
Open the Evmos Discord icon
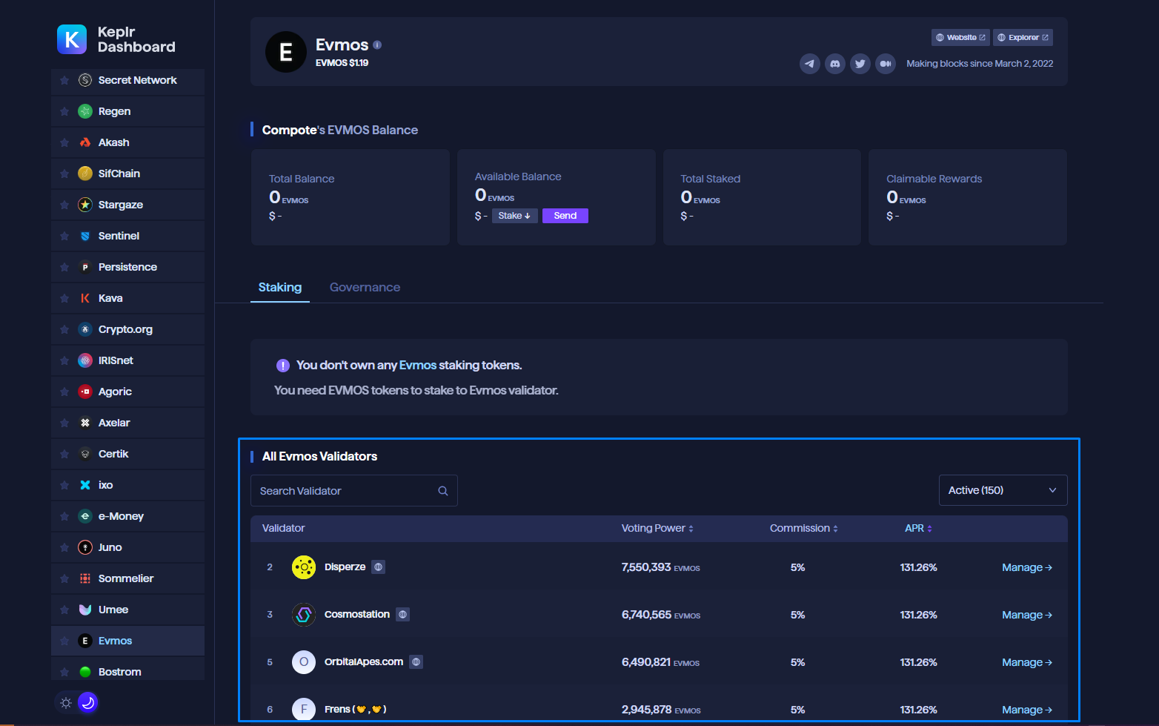pos(835,64)
